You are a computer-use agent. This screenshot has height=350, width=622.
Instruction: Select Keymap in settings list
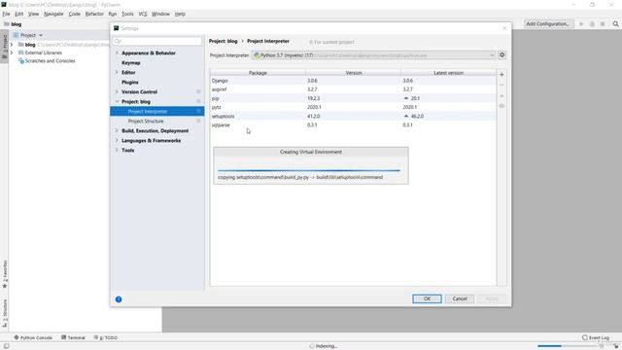point(131,62)
